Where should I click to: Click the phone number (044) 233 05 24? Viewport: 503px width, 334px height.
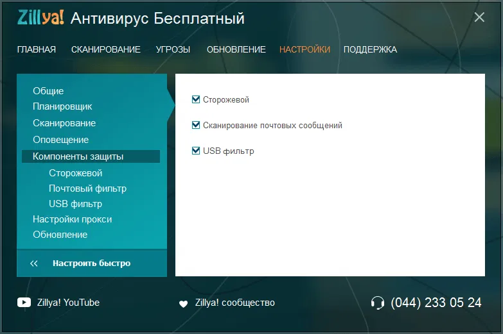pyautogui.click(x=436, y=303)
